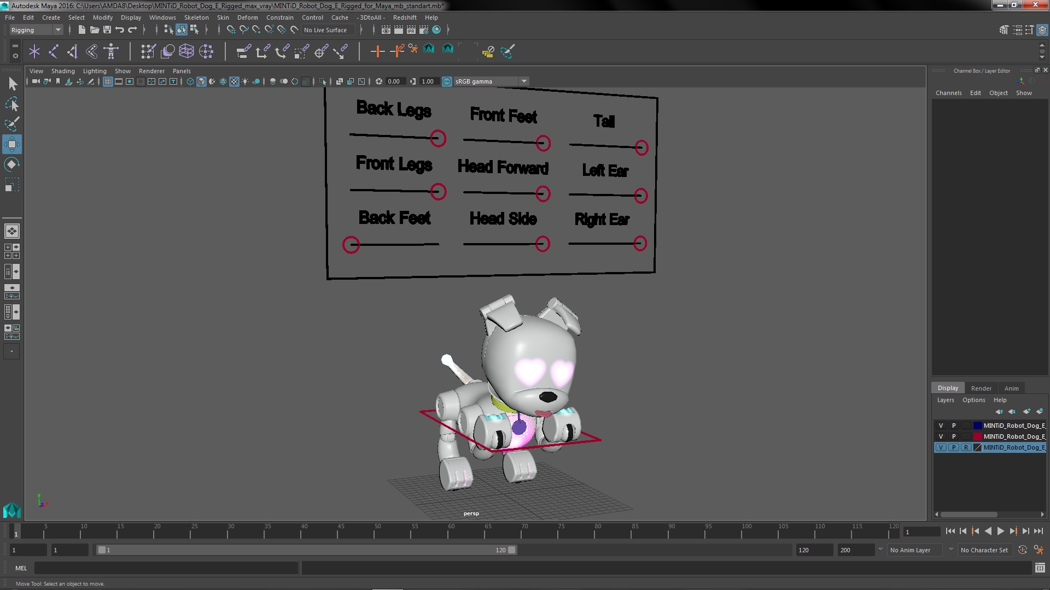Pick the Create IK Handle shelf icon
The height and width of the screenshot is (590, 1050).
[92, 52]
